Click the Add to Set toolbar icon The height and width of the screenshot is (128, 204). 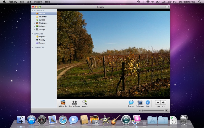(63, 102)
